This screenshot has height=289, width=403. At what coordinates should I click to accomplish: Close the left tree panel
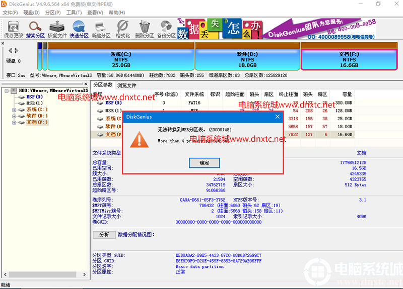(x=86, y=84)
